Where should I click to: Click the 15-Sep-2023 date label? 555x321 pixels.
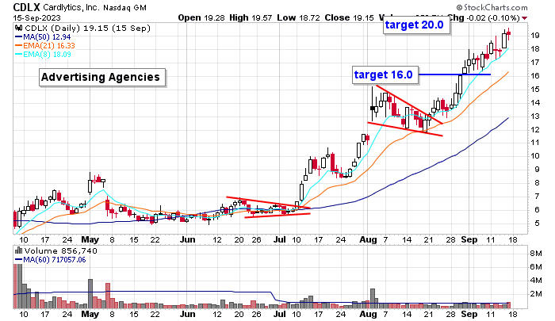coord(36,17)
